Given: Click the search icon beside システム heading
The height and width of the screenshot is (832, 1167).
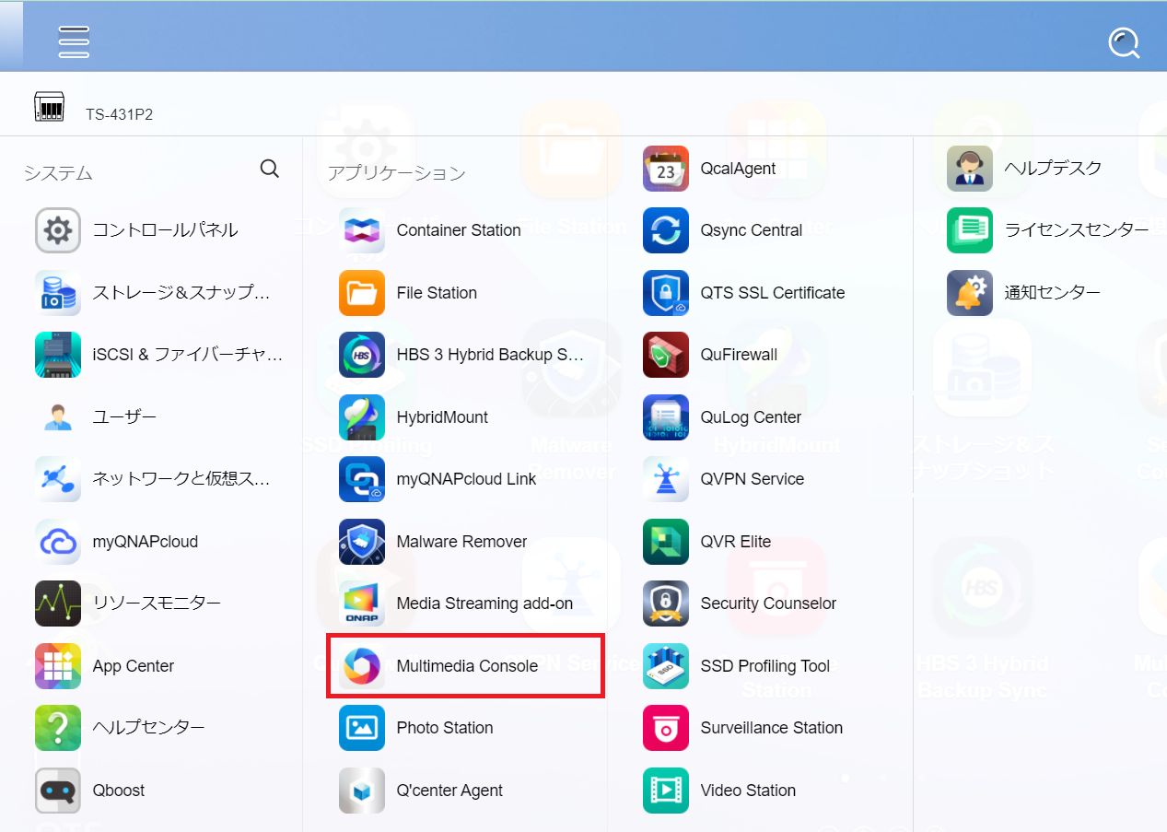Looking at the screenshot, I should 269,169.
